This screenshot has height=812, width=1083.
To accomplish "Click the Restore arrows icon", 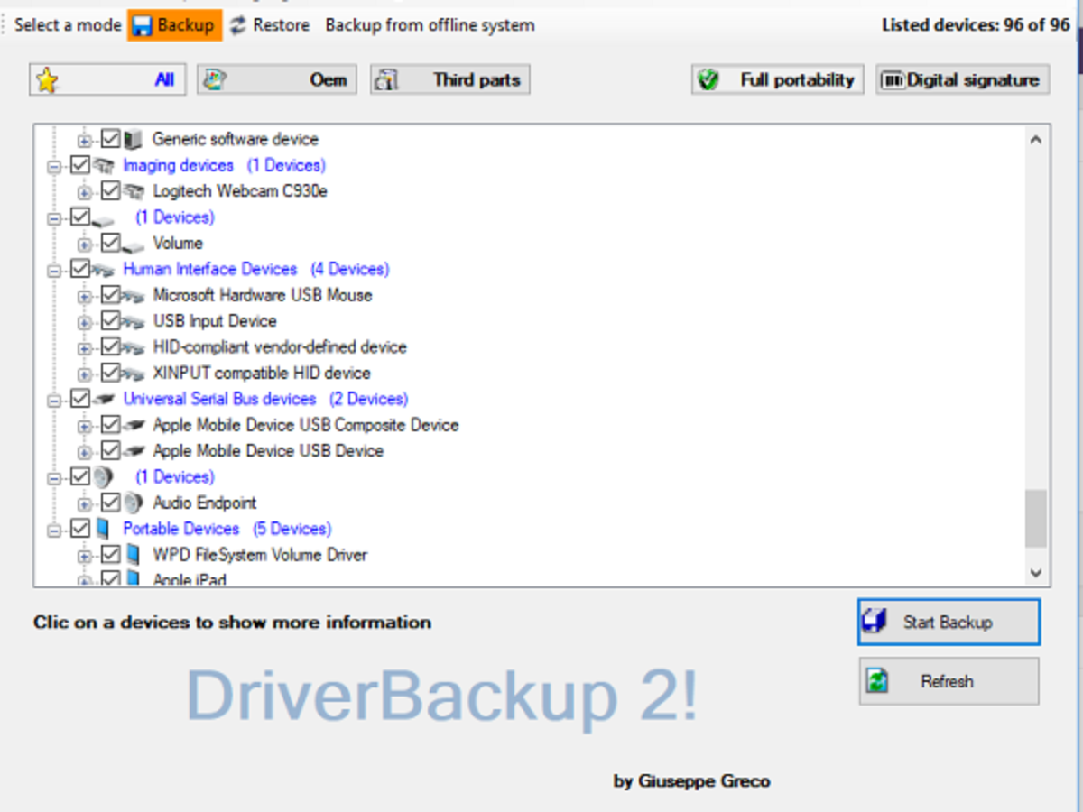I will pos(238,25).
